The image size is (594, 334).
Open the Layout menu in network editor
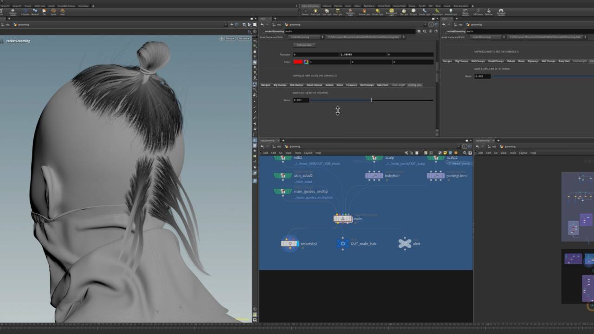pyautogui.click(x=308, y=153)
